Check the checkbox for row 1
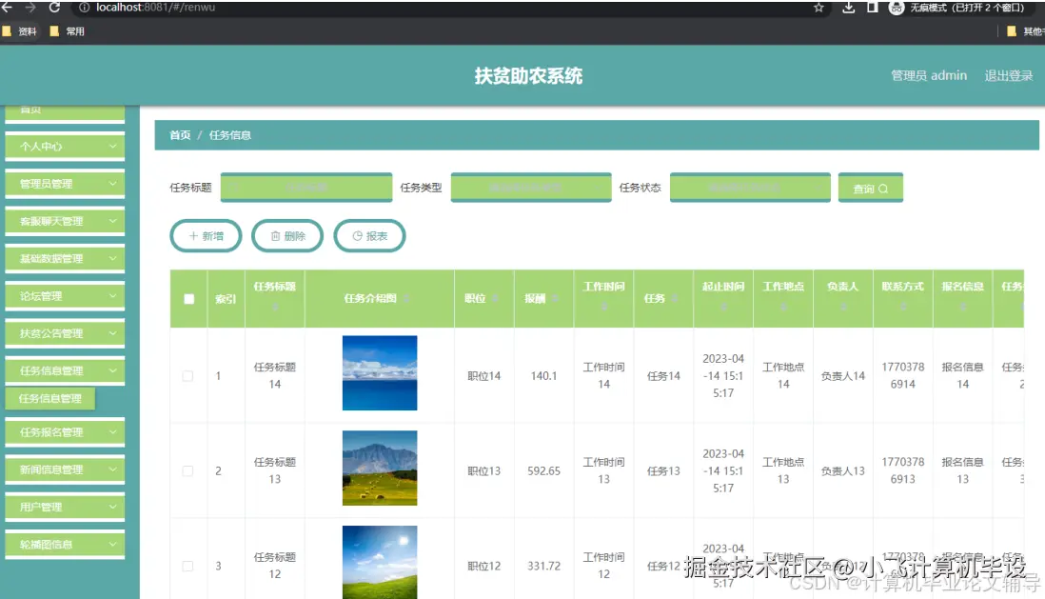 (187, 375)
